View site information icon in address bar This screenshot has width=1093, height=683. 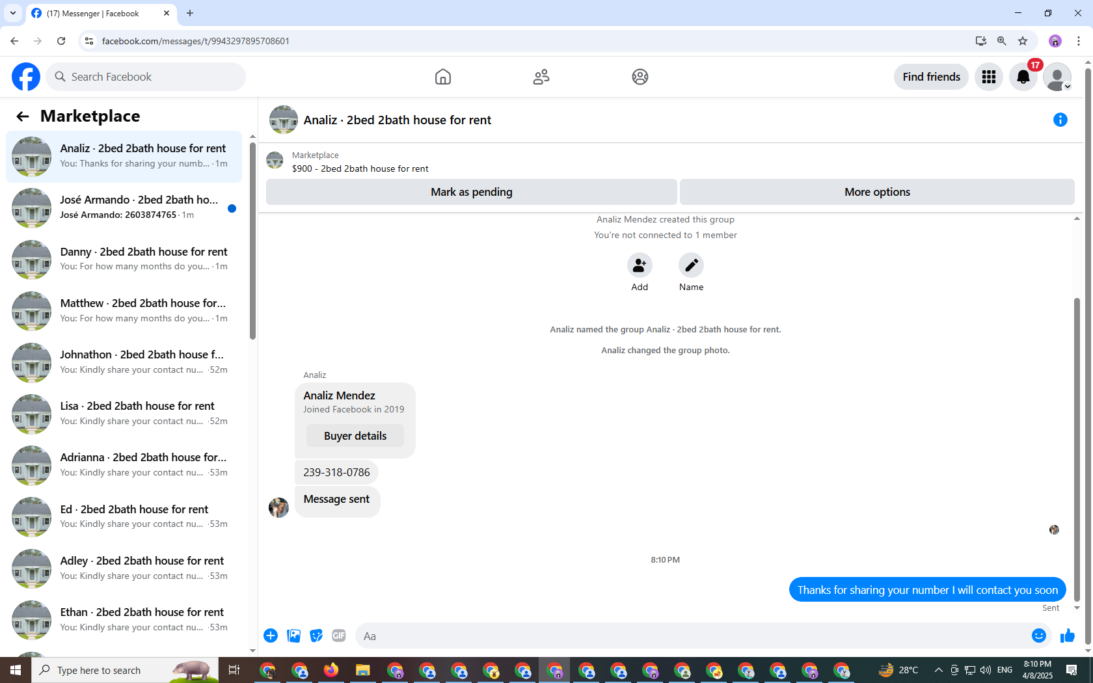coord(89,41)
